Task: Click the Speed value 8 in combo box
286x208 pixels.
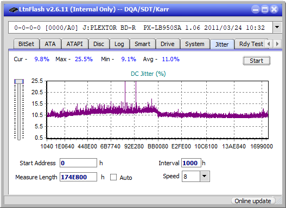Action: (191, 177)
